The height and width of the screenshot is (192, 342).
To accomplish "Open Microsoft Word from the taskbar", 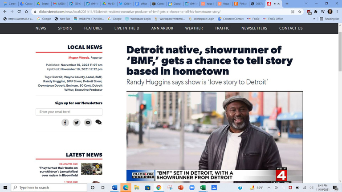I will (114, 188).
